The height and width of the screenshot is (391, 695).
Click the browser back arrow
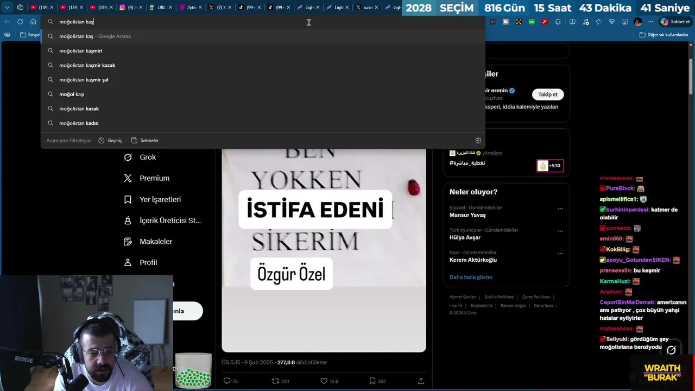tap(7, 22)
